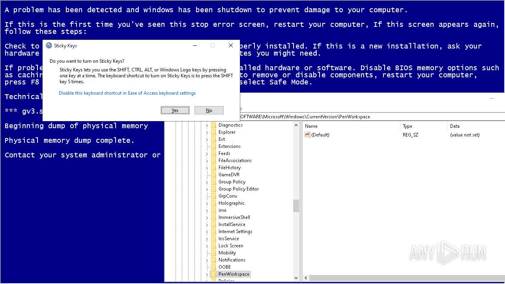Expand the Ext registry key

pyautogui.click(x=207, y=139)
